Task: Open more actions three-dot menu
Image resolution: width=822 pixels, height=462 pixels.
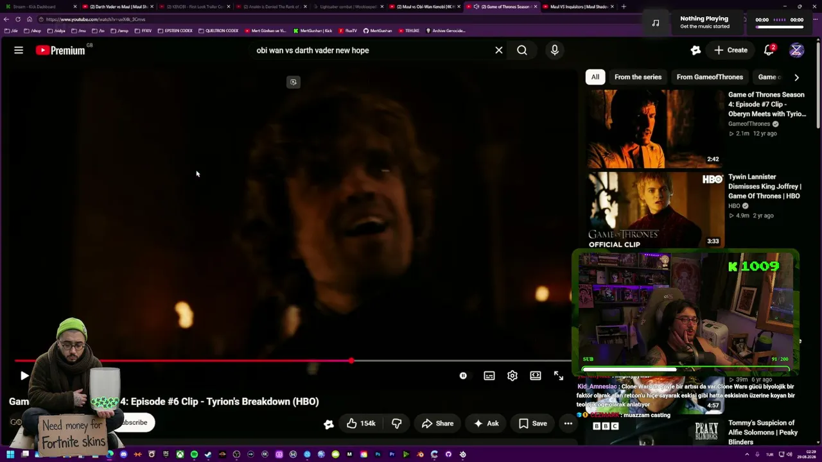Action: pos(568,424)
